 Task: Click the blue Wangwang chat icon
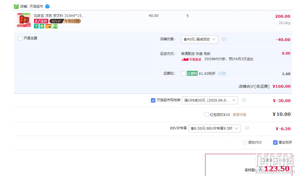point(47,6)
